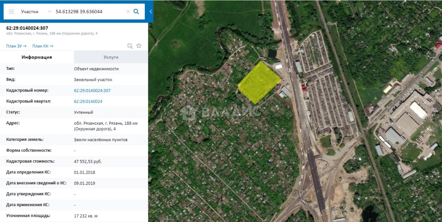Click the find-object-on-map icon
The width and height of the screenshot is (442, 222).
pos(130,46)
